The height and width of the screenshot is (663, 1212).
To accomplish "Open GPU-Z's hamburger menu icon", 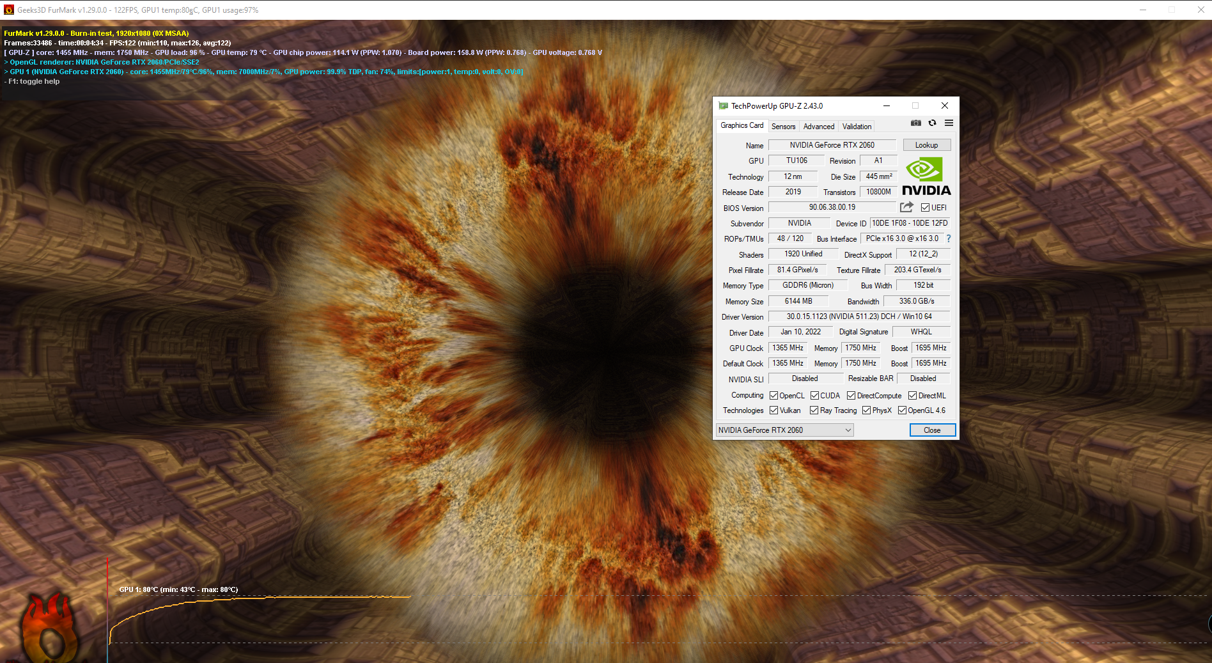I will 948,123.
